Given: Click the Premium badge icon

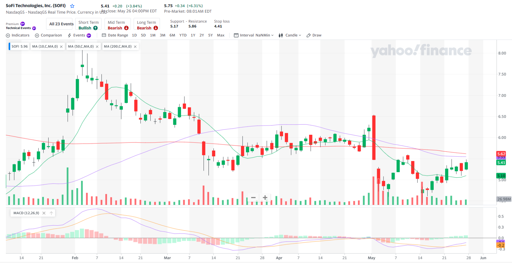Looking at the screenshot, I should [23, 24].
